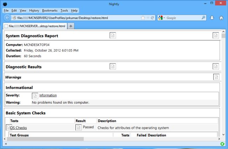Image resolution: width=228 pixels, height=149 pixels.
Task: Open the Bookmarks menu
Action: click(50, 10)
